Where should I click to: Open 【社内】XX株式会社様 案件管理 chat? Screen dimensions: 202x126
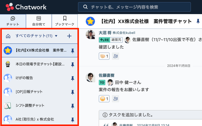pos(40,50)
